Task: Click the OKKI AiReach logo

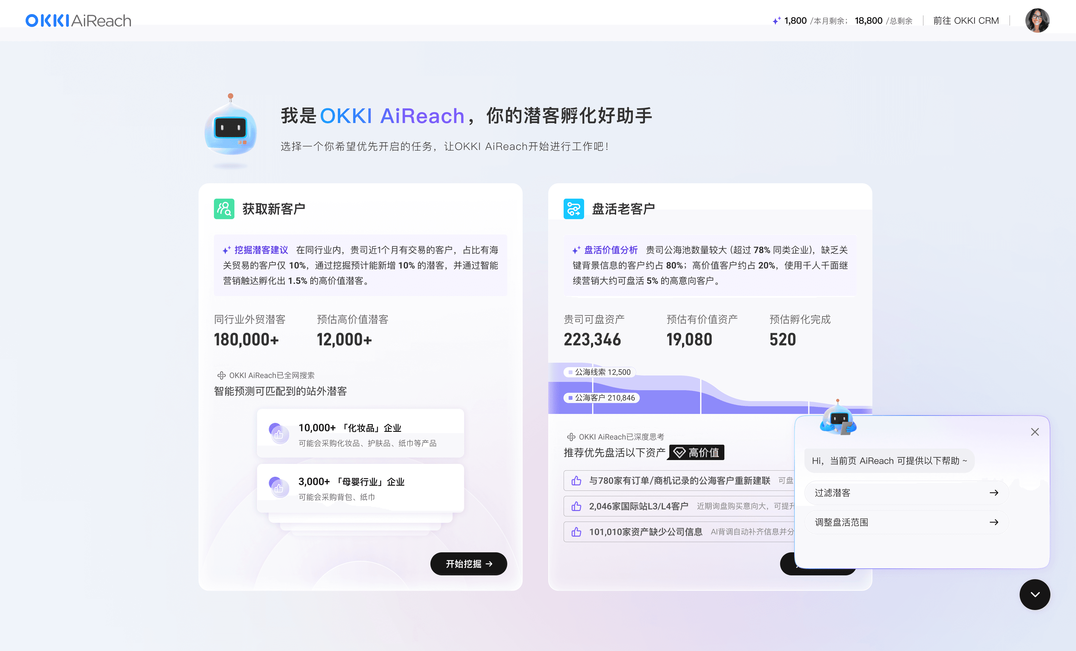Action: pyautogui.click(x=78, y=21)
